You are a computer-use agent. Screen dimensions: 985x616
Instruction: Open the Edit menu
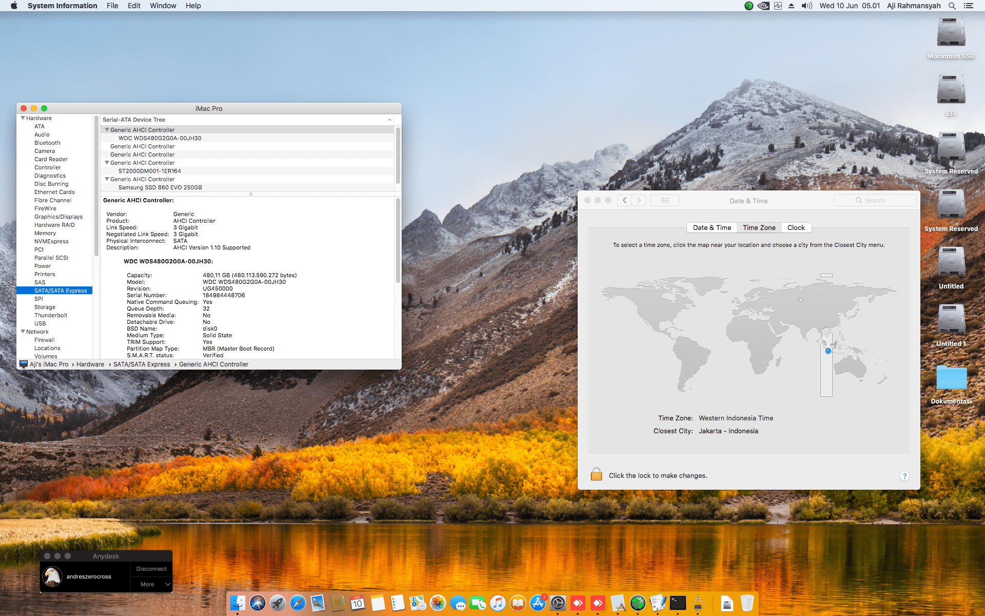click(x=134, y=6)
